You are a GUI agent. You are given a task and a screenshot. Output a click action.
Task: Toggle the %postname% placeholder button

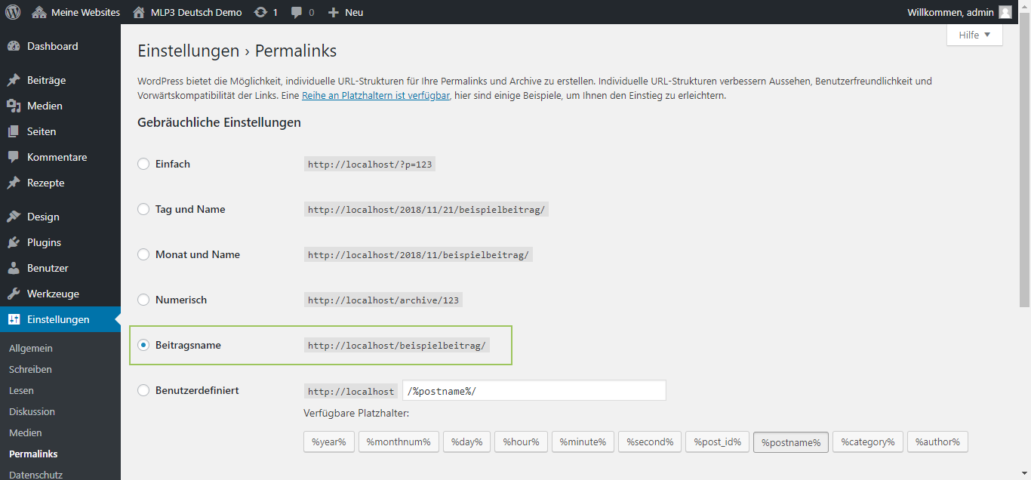tap(791, 442)
